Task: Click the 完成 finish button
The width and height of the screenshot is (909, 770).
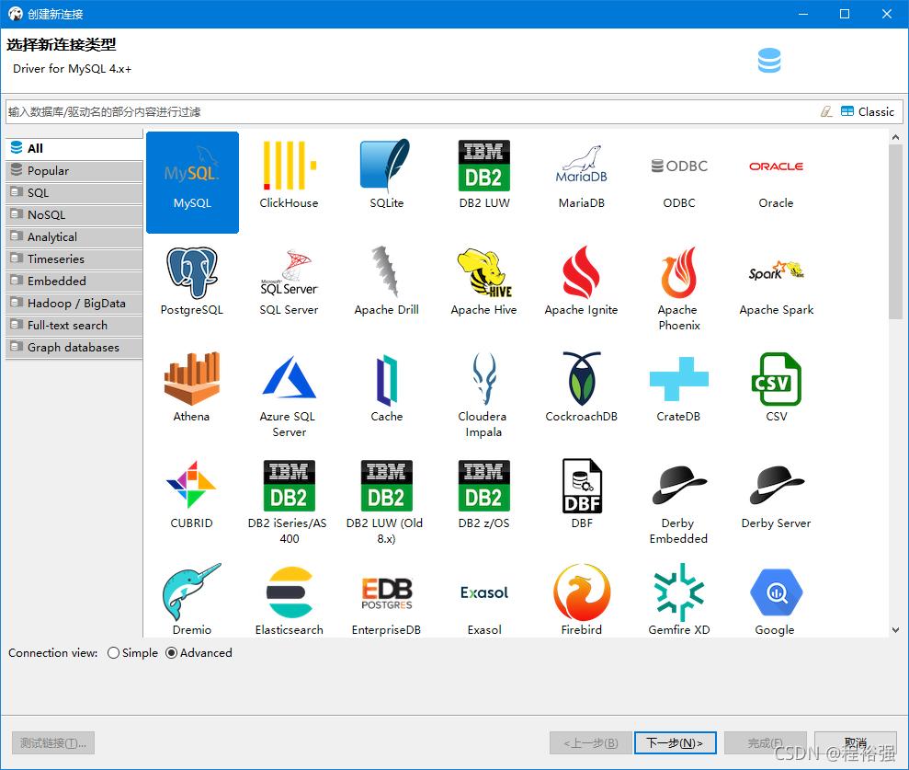Action: 766,742
